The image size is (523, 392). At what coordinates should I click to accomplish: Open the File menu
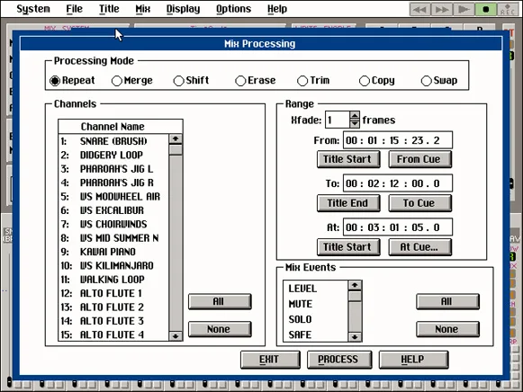coord(74,9)
